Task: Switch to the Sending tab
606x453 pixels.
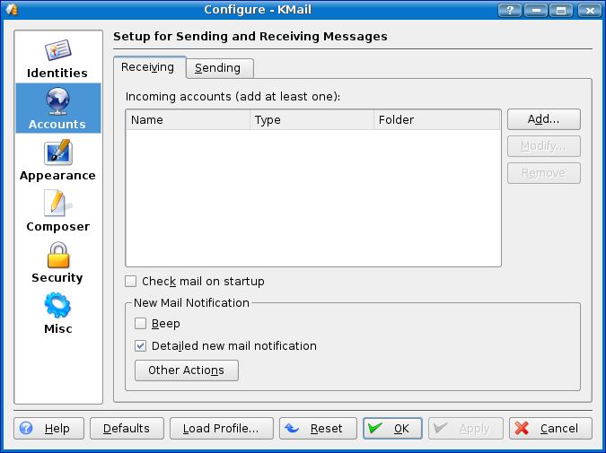Action: pos(220,68)
